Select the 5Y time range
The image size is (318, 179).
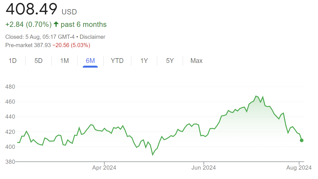point(170,61)
